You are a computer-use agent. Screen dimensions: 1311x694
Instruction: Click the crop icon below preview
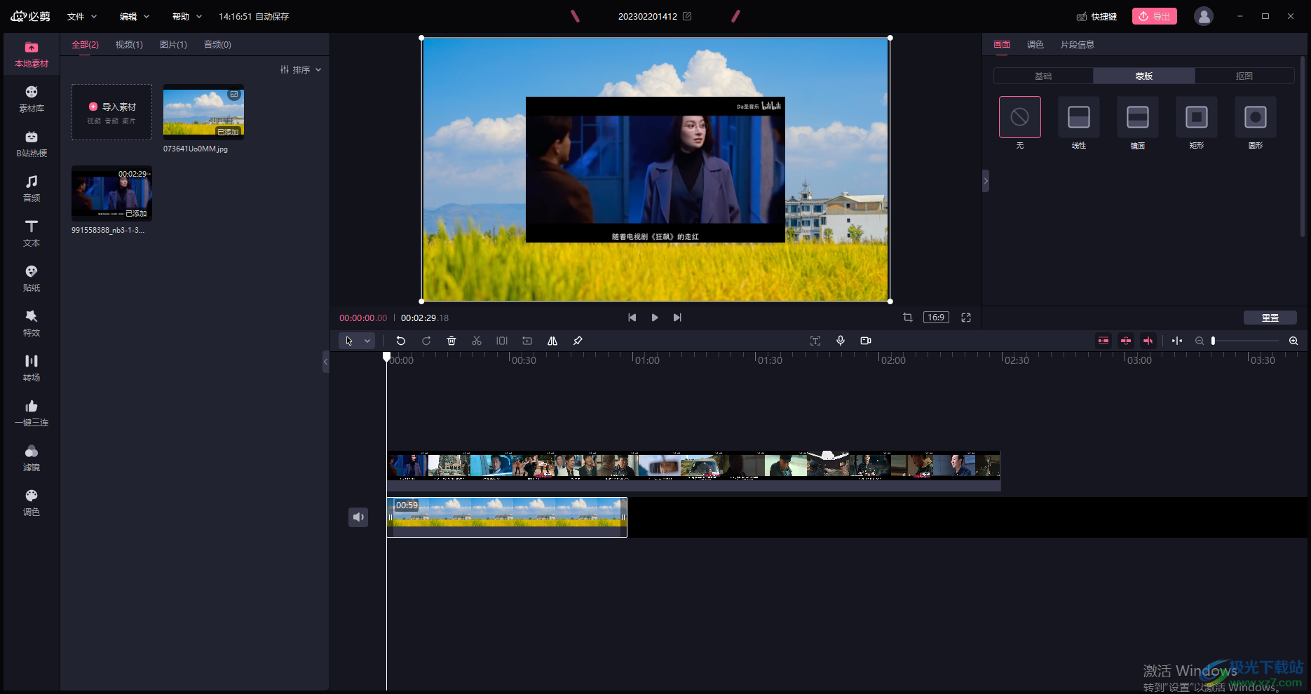tap(908, 318)
